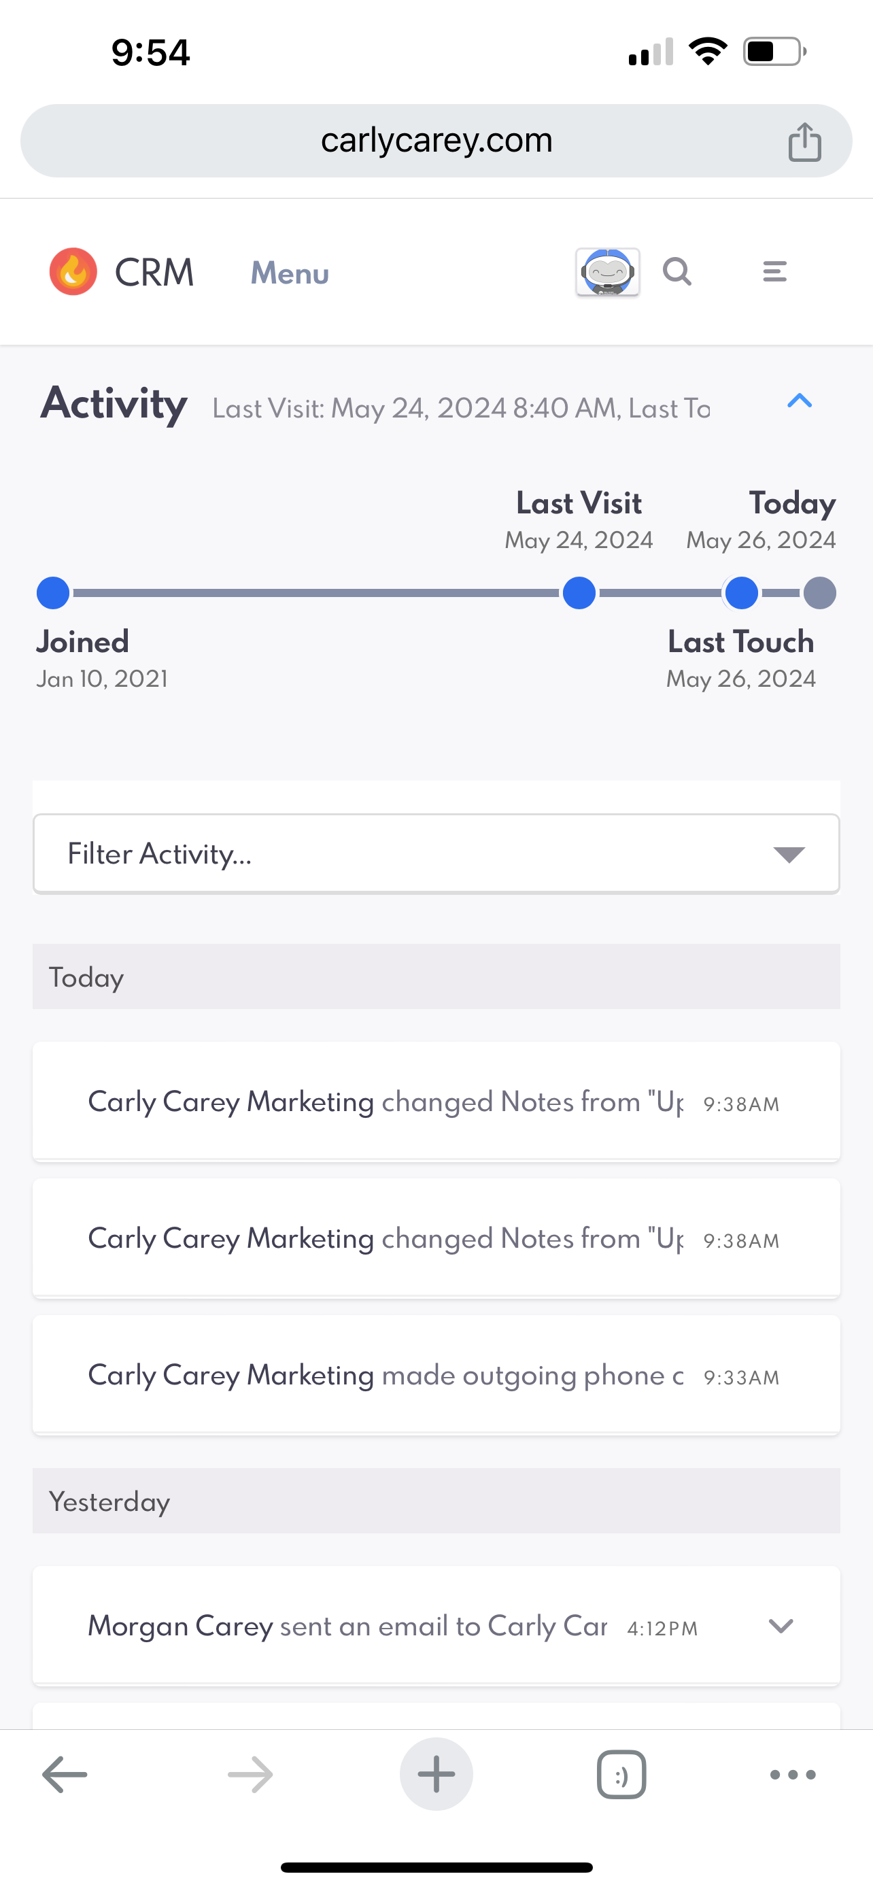Select the Last Visit timeline dot
Viewport: 873px width, 1889px height.
(x=579, y=593)
